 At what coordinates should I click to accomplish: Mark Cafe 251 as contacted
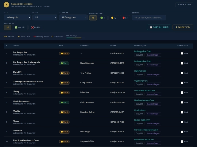(x=182, y=73)
